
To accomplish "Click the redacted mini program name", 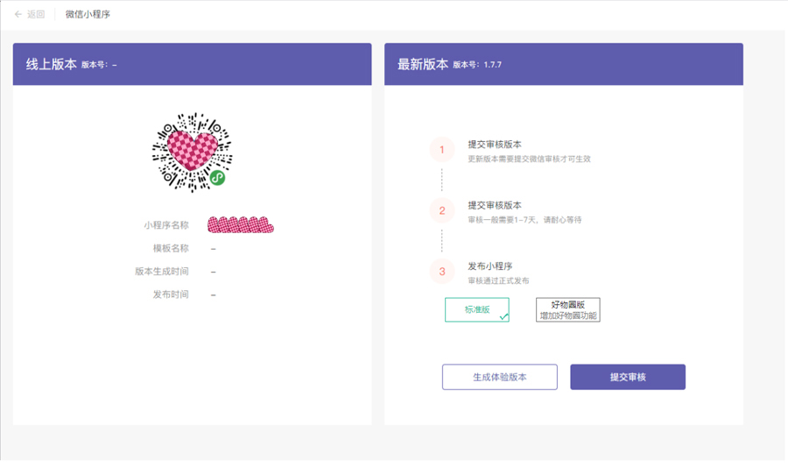I will pos(241,224).
